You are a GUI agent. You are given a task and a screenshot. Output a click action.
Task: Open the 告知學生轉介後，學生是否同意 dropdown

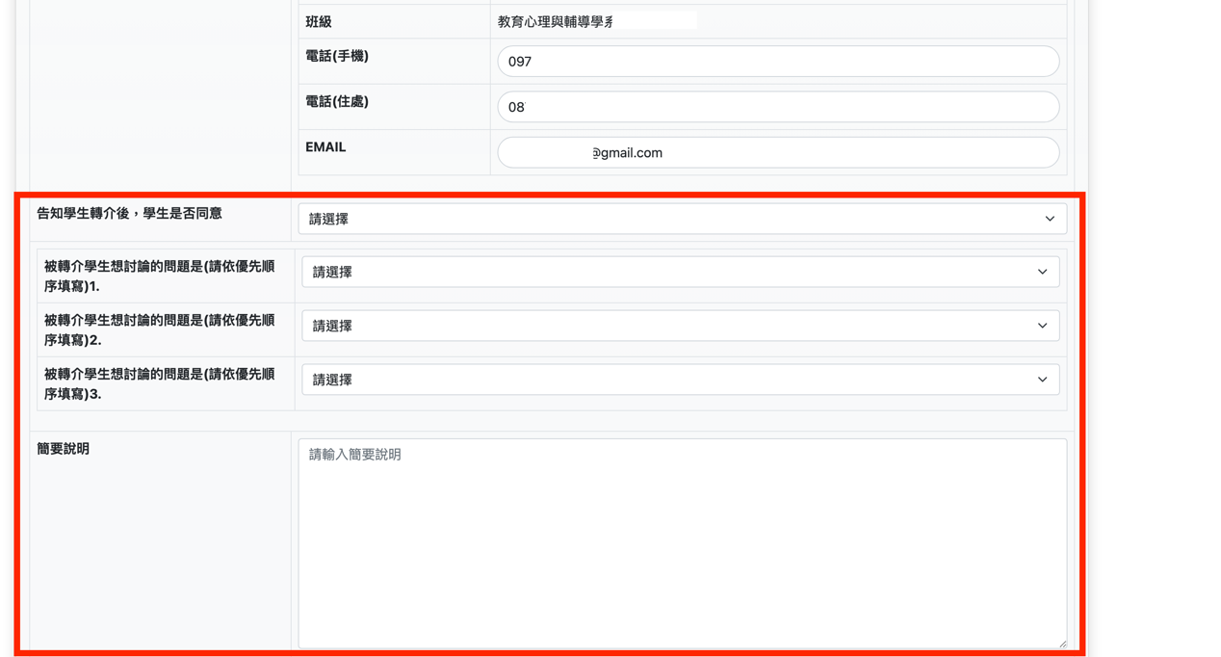pos(681,219)
